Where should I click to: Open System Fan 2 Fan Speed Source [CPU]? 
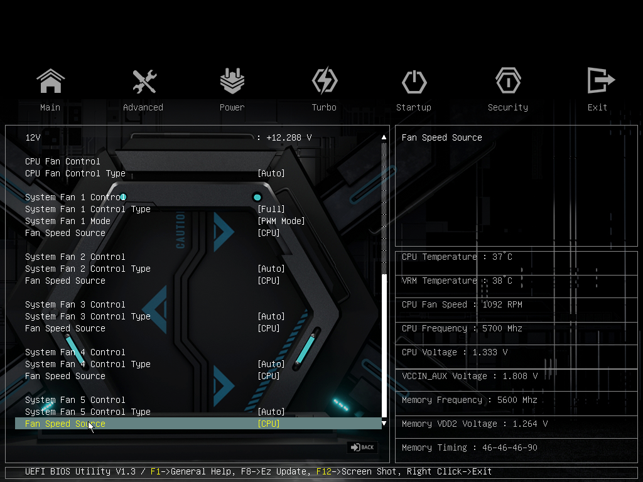pos(269,281)
